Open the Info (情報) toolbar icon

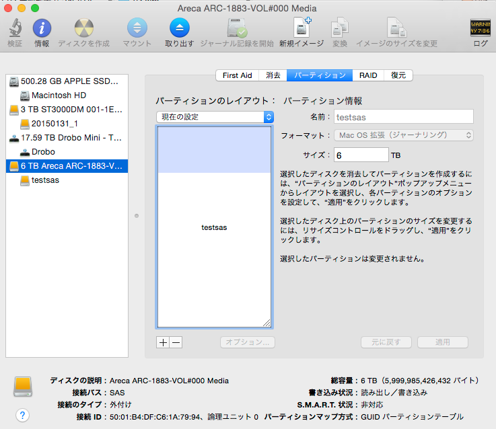pos(42,28)
